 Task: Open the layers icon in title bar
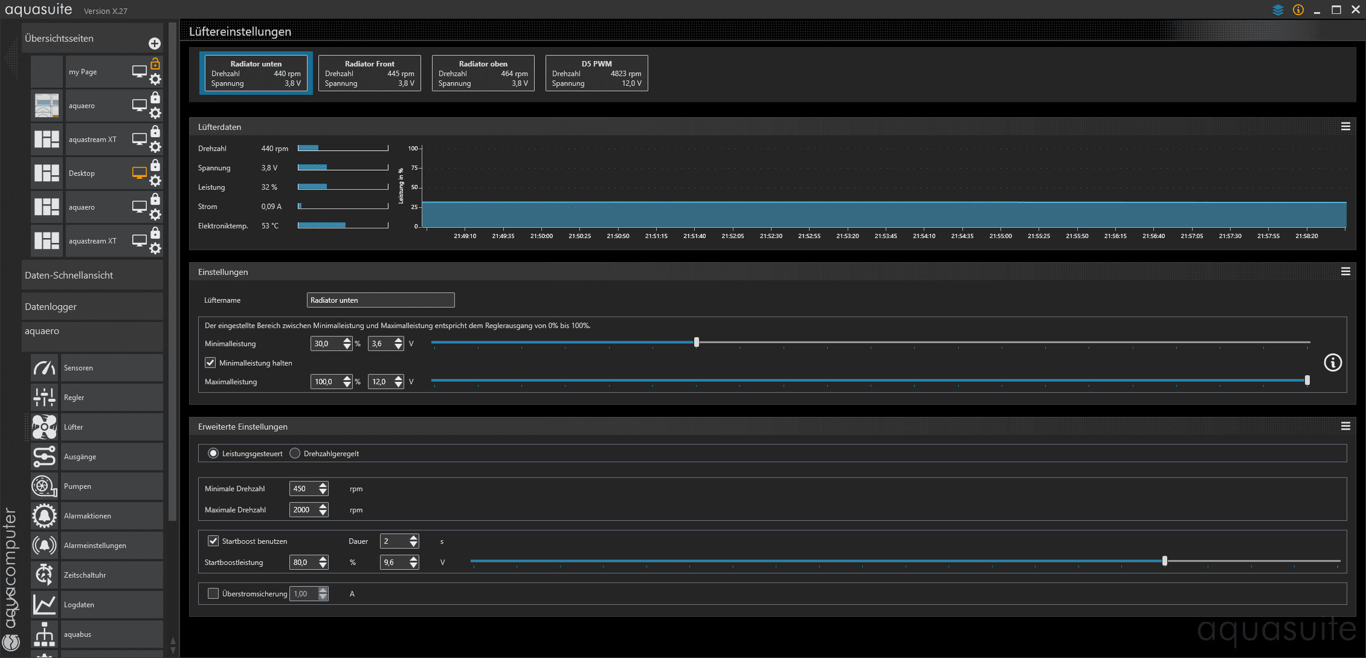click(1278, 10)
